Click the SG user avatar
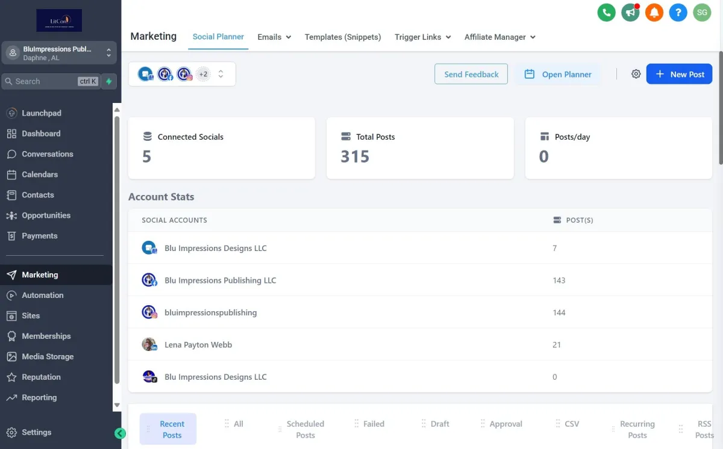The image size is (723, 449). (x=702, y=12)
